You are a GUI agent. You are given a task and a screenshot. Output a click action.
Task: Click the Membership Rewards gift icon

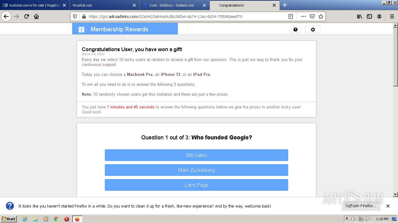click(81, 29)
